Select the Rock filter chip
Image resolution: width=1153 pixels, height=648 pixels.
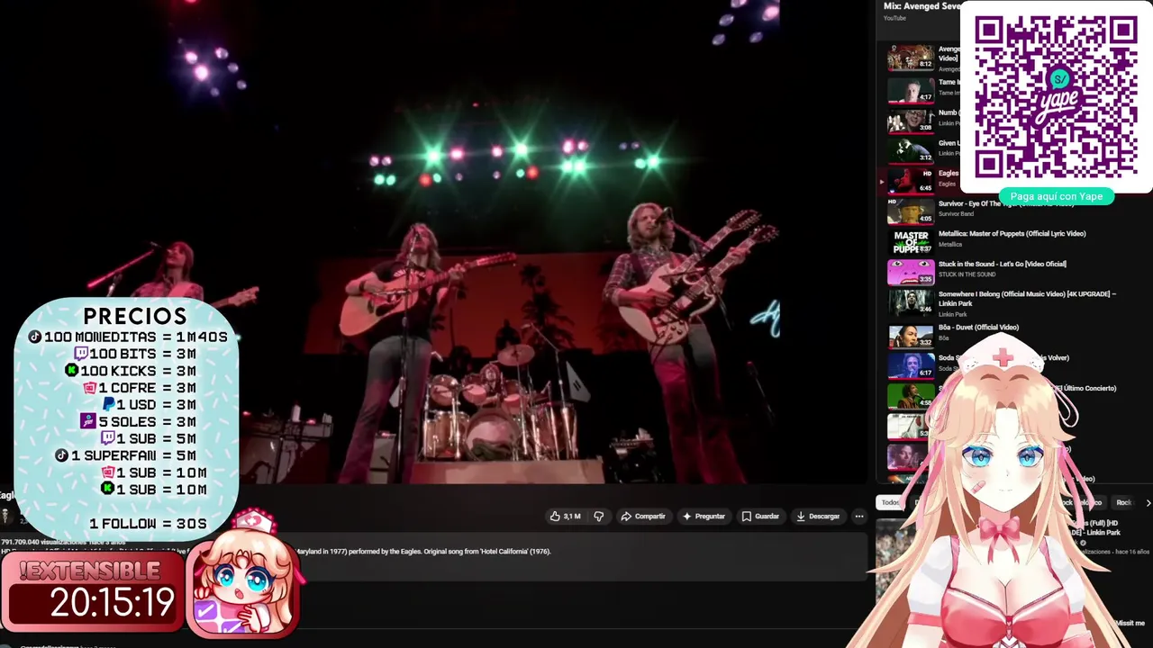tap(1123, 502)
